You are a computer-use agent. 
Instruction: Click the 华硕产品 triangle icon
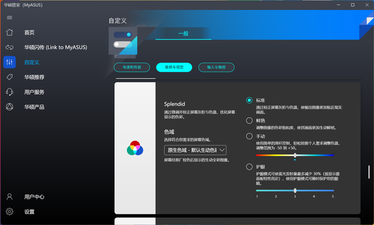(10, 107)
